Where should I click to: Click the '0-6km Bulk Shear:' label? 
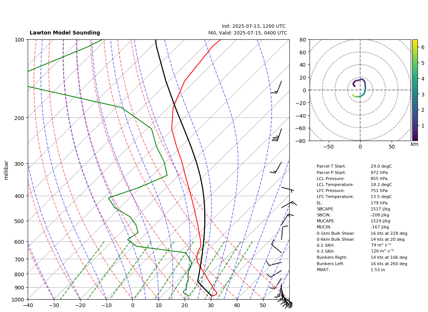[336, 239]
